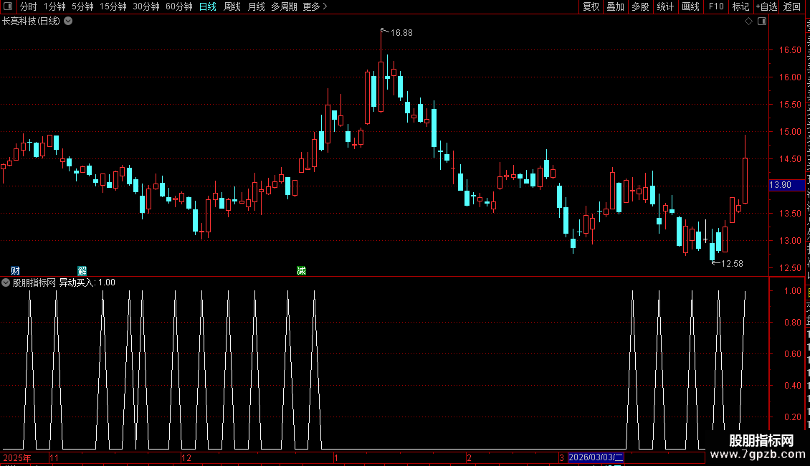
Task: Open the 长亮科技 chart dropdown arrow
Action: coord(68,22)
